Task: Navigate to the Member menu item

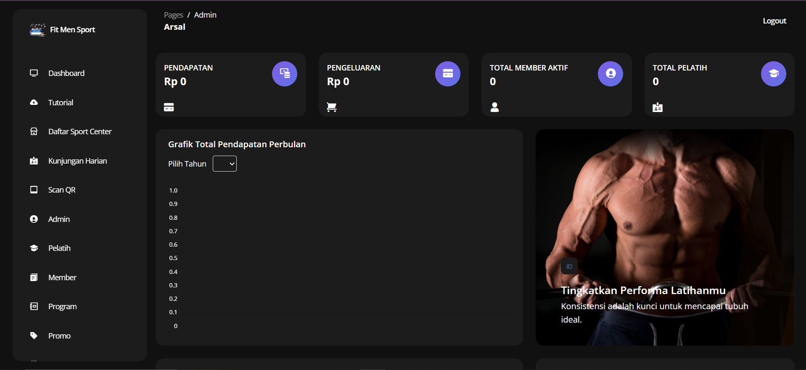Action: point(62,277)
